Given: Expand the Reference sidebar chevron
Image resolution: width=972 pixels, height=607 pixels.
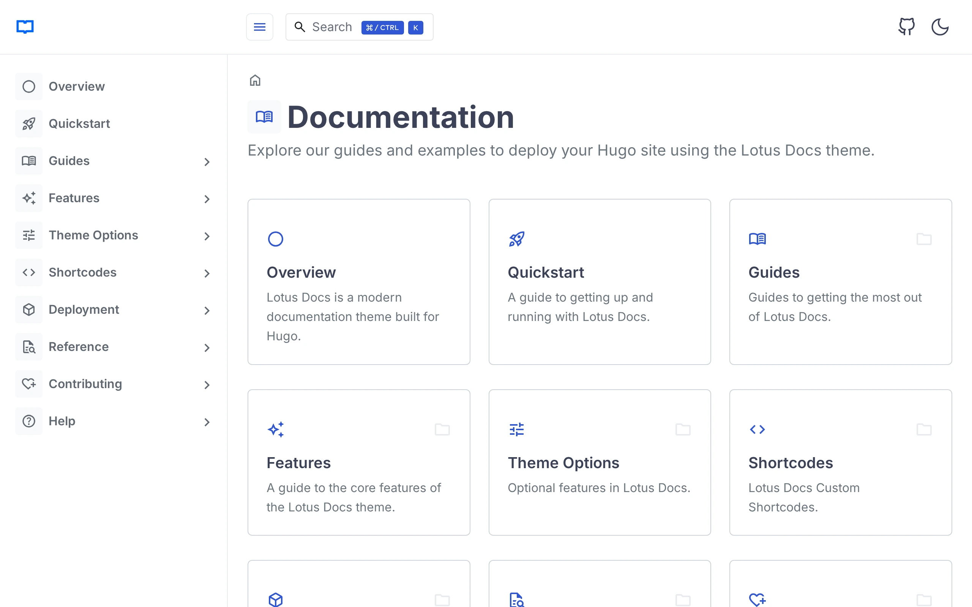Looking at the screenshot, I should pos(207,348).
